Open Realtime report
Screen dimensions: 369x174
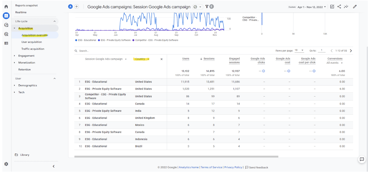point(21,12)
